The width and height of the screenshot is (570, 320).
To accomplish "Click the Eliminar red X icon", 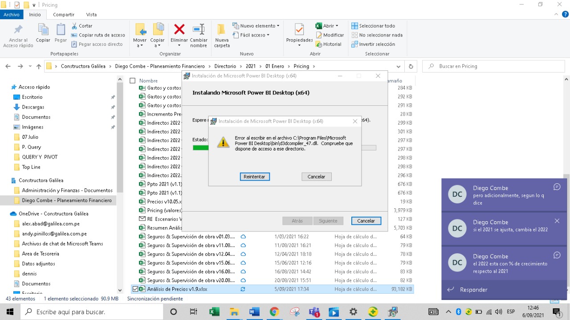I will click(x=179, y=30).
